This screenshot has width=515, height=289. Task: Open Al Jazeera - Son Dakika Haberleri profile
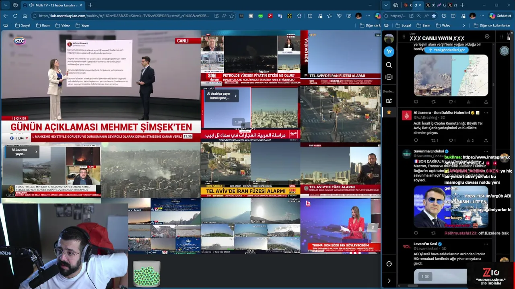(x=441, y=113)
